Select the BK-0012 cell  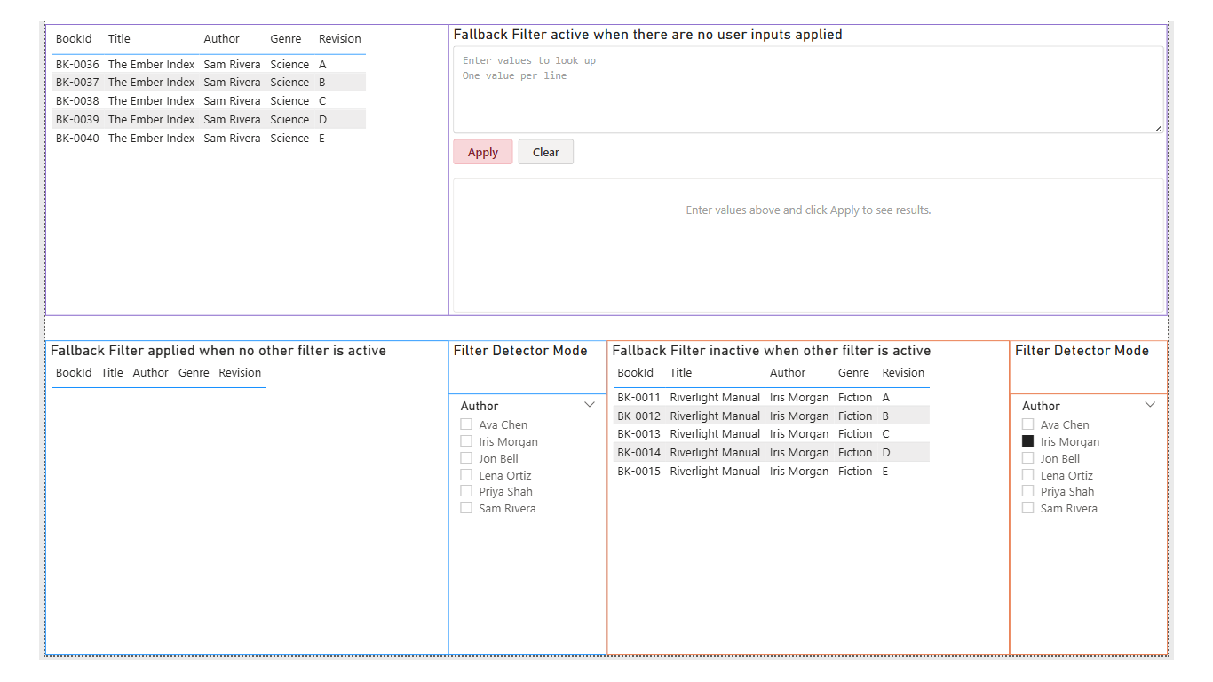tap(639, 416)
